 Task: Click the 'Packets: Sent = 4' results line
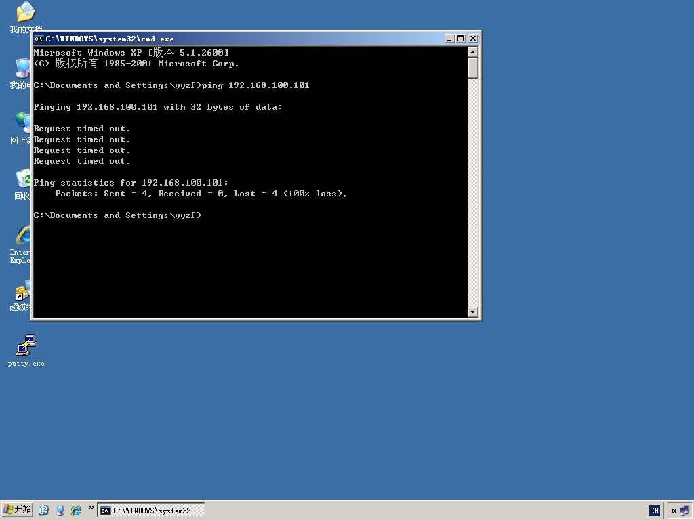point(201,194)
